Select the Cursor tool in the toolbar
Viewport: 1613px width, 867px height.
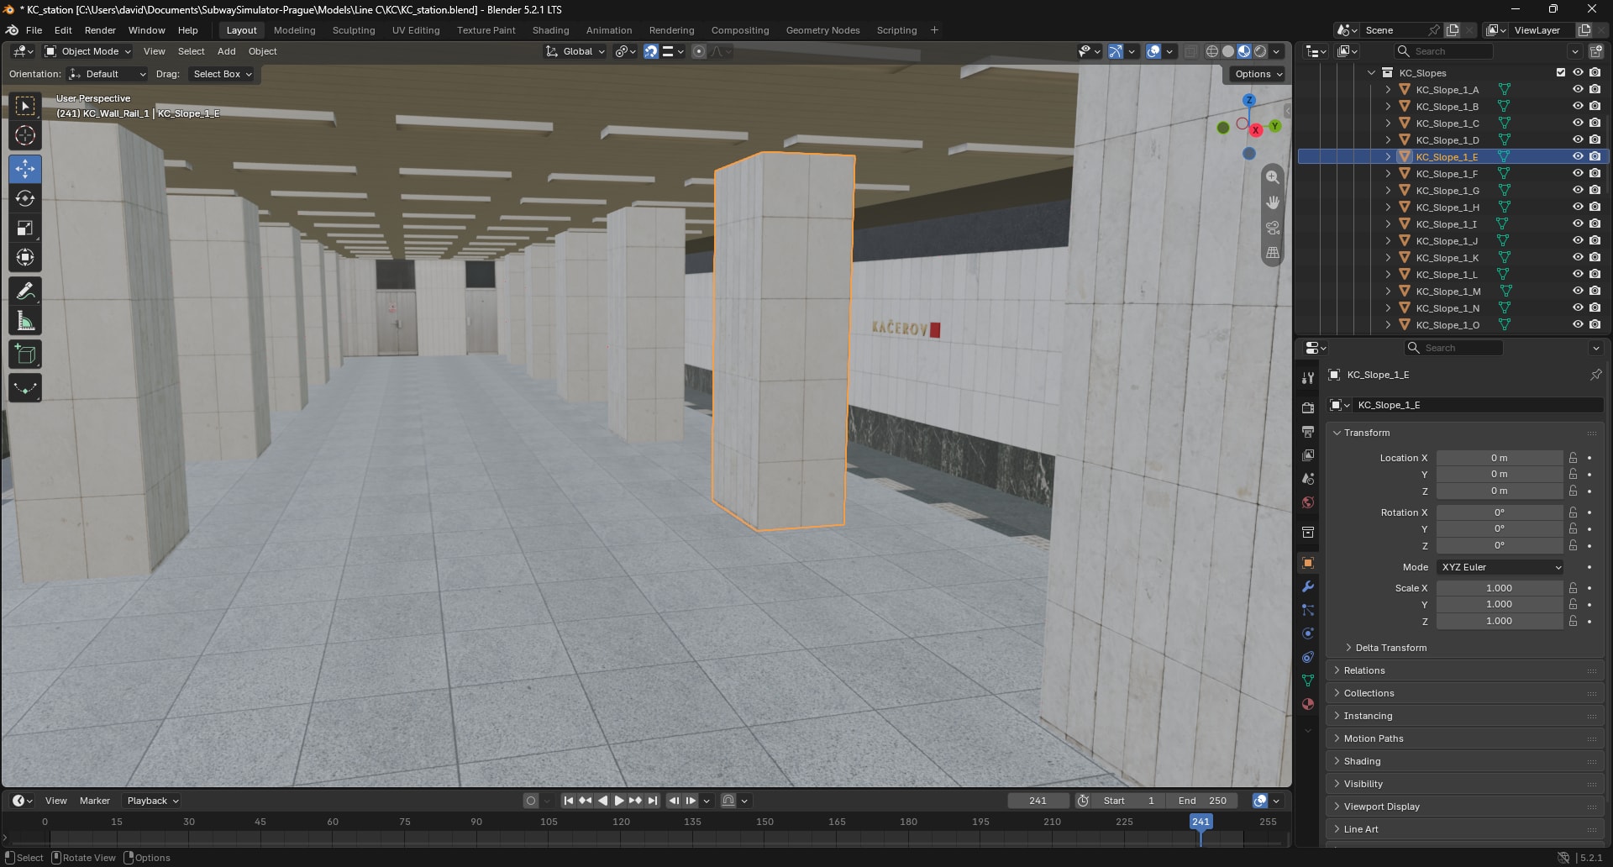(x=25, y=135)
